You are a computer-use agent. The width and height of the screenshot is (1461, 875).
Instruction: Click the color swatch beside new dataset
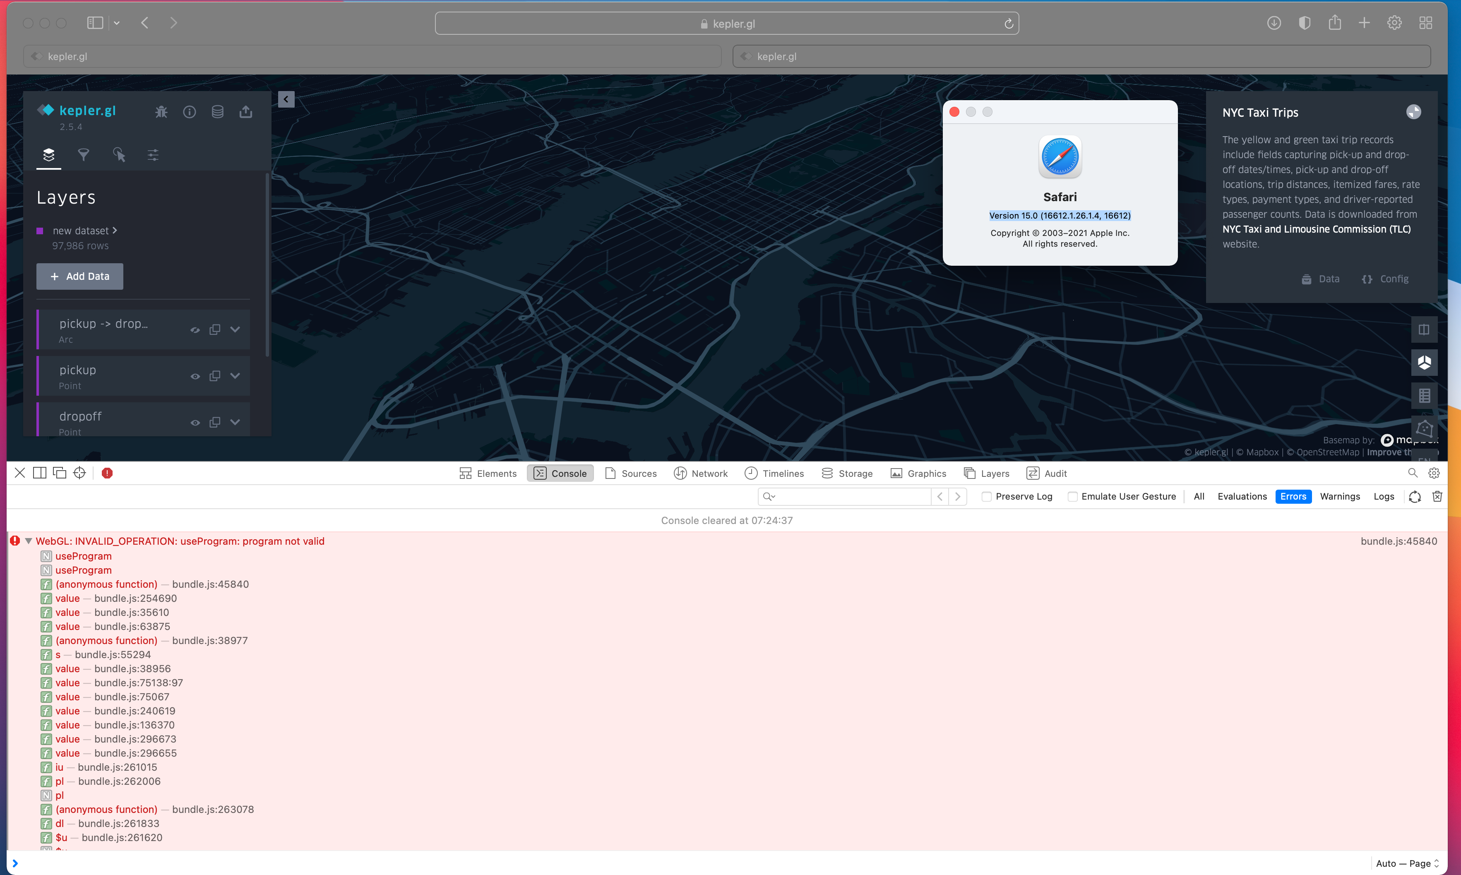click(x=40, y=231)
